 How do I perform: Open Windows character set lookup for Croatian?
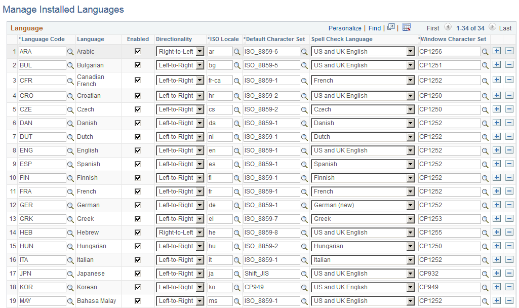click(x=485, y=96)
